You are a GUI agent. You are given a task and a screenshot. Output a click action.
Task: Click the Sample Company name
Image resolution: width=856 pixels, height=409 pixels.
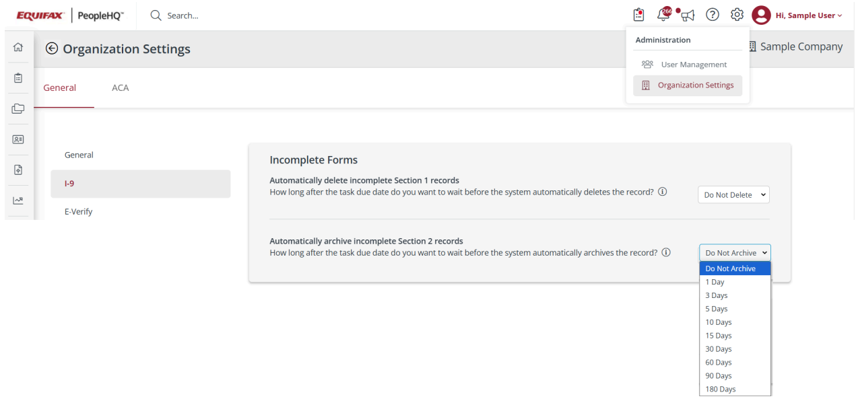801,46
